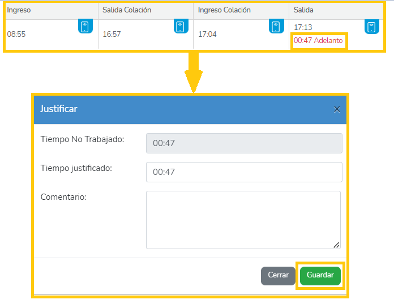Click the mobile device icon in Ingreso cell
The image size is (394, 308).
pyautogui.click(x=85, y=27)
